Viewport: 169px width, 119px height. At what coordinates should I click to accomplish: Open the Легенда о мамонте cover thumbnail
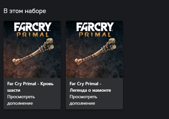coord(94,49)
